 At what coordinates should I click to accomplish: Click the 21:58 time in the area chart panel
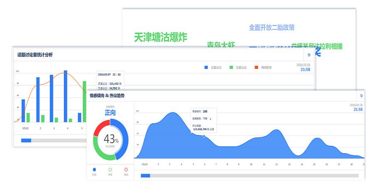click(x=358, y=110)
